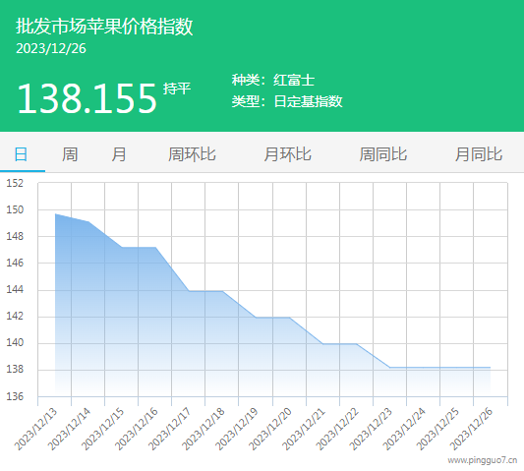Select the 2023/12/23 axis date label
The image size is (524, 471).
pyautogui.click(x=371, y=430)
